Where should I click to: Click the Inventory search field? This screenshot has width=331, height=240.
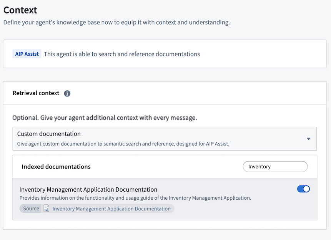click(275, 167)
